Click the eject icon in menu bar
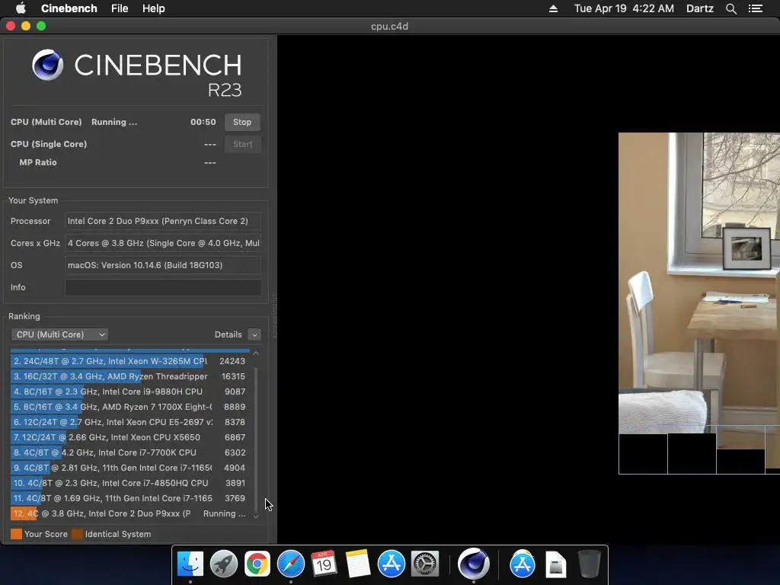 553,8
